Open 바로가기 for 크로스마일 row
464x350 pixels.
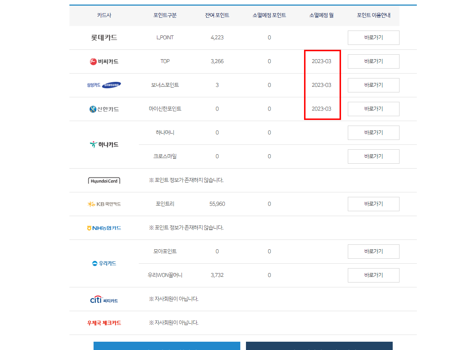[373, 157]
